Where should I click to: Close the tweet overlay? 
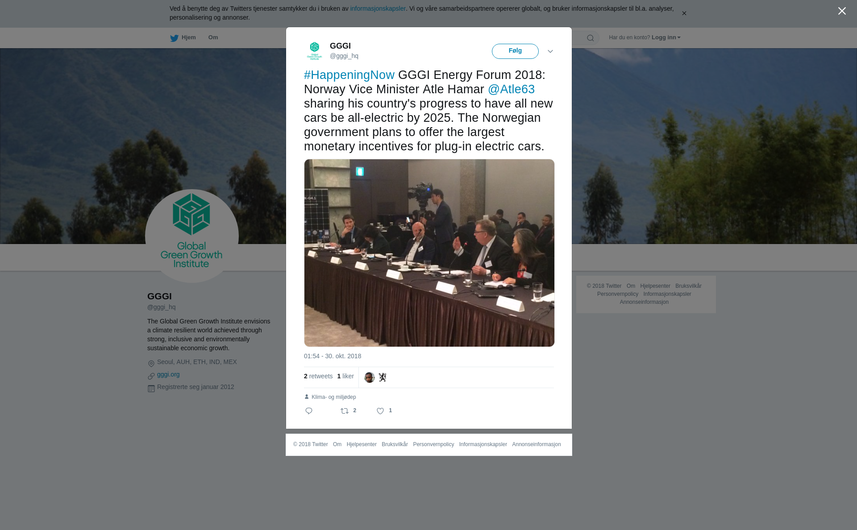[x=842, y=11]
